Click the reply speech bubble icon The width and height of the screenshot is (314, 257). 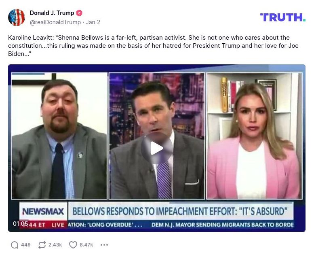(15, 245)
